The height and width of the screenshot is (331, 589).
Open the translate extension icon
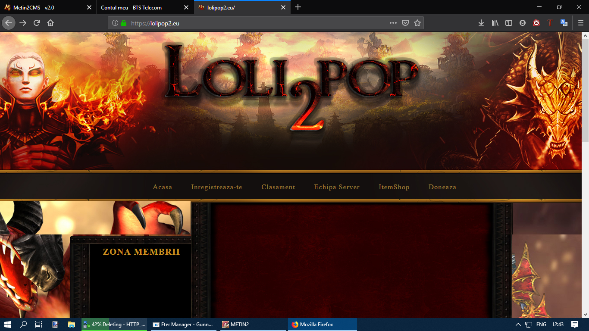pyautogui.click(x=564, y=23)
